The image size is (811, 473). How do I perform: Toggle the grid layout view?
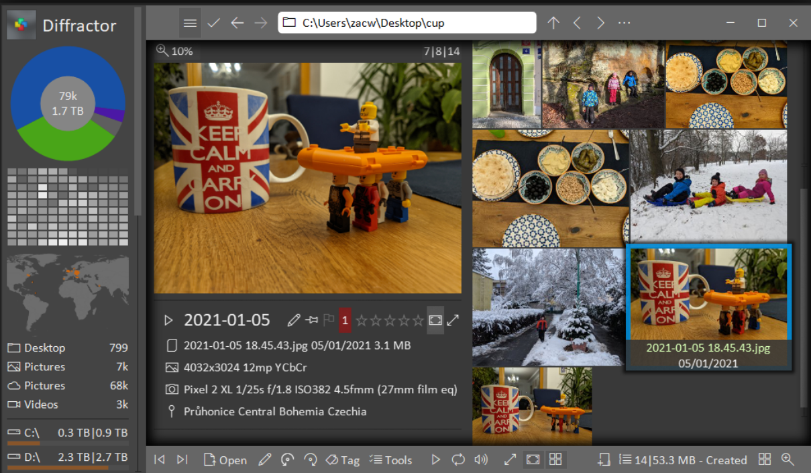pos(555,460)
